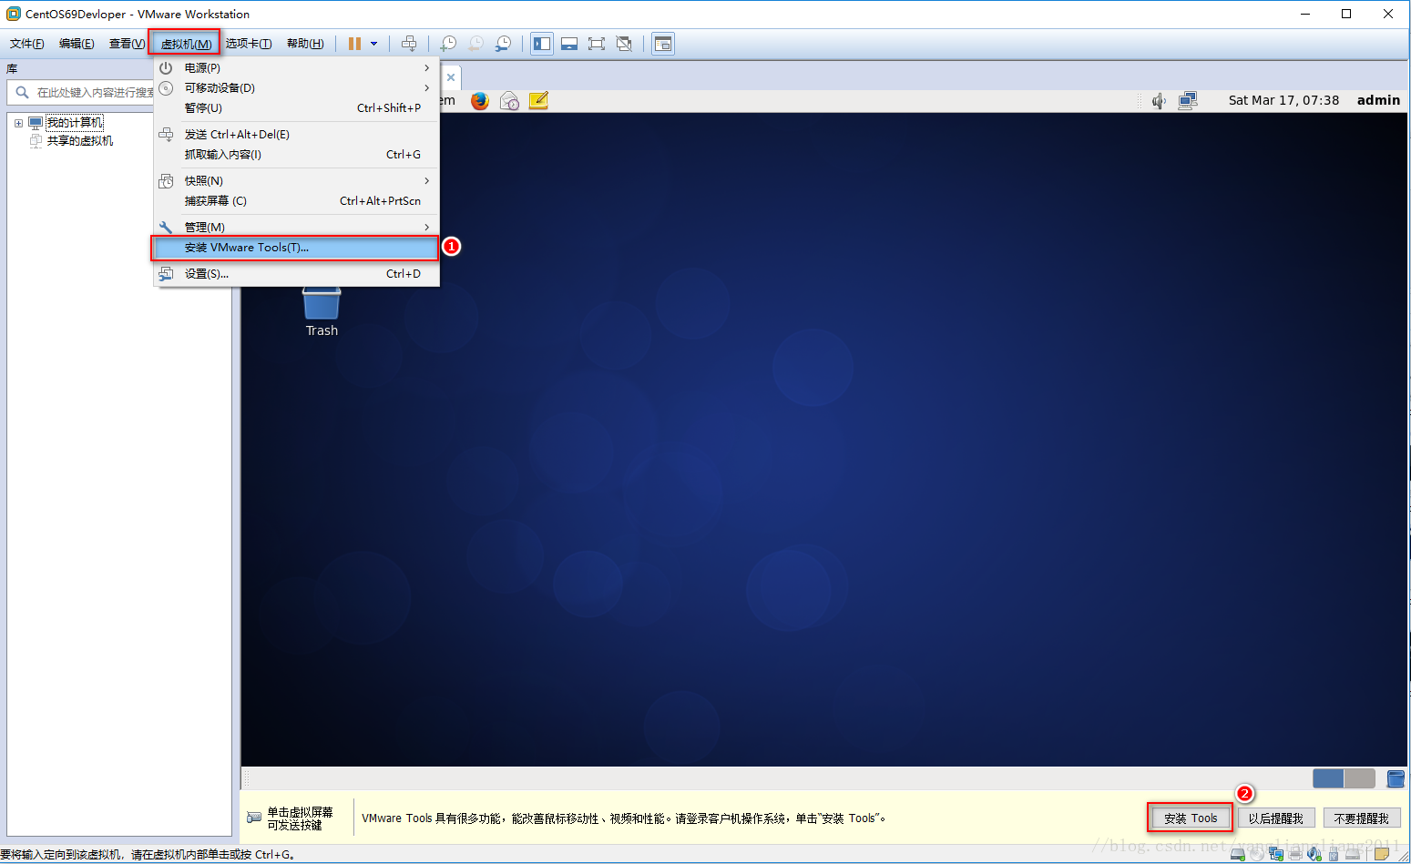Viewport: 1411px width, 864px height.
Task: Open the snapshot manager toolbar icon
Action: pos(503,44)
